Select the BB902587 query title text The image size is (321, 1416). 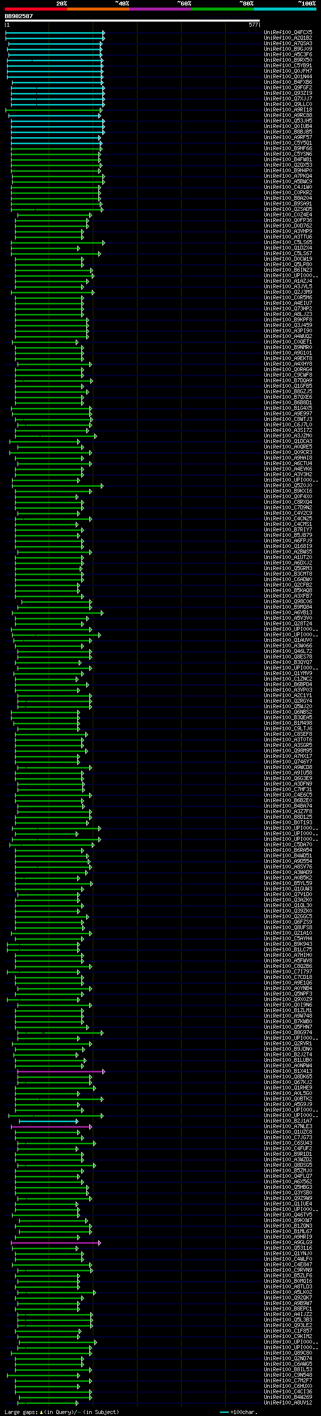(x=19, y=16)
